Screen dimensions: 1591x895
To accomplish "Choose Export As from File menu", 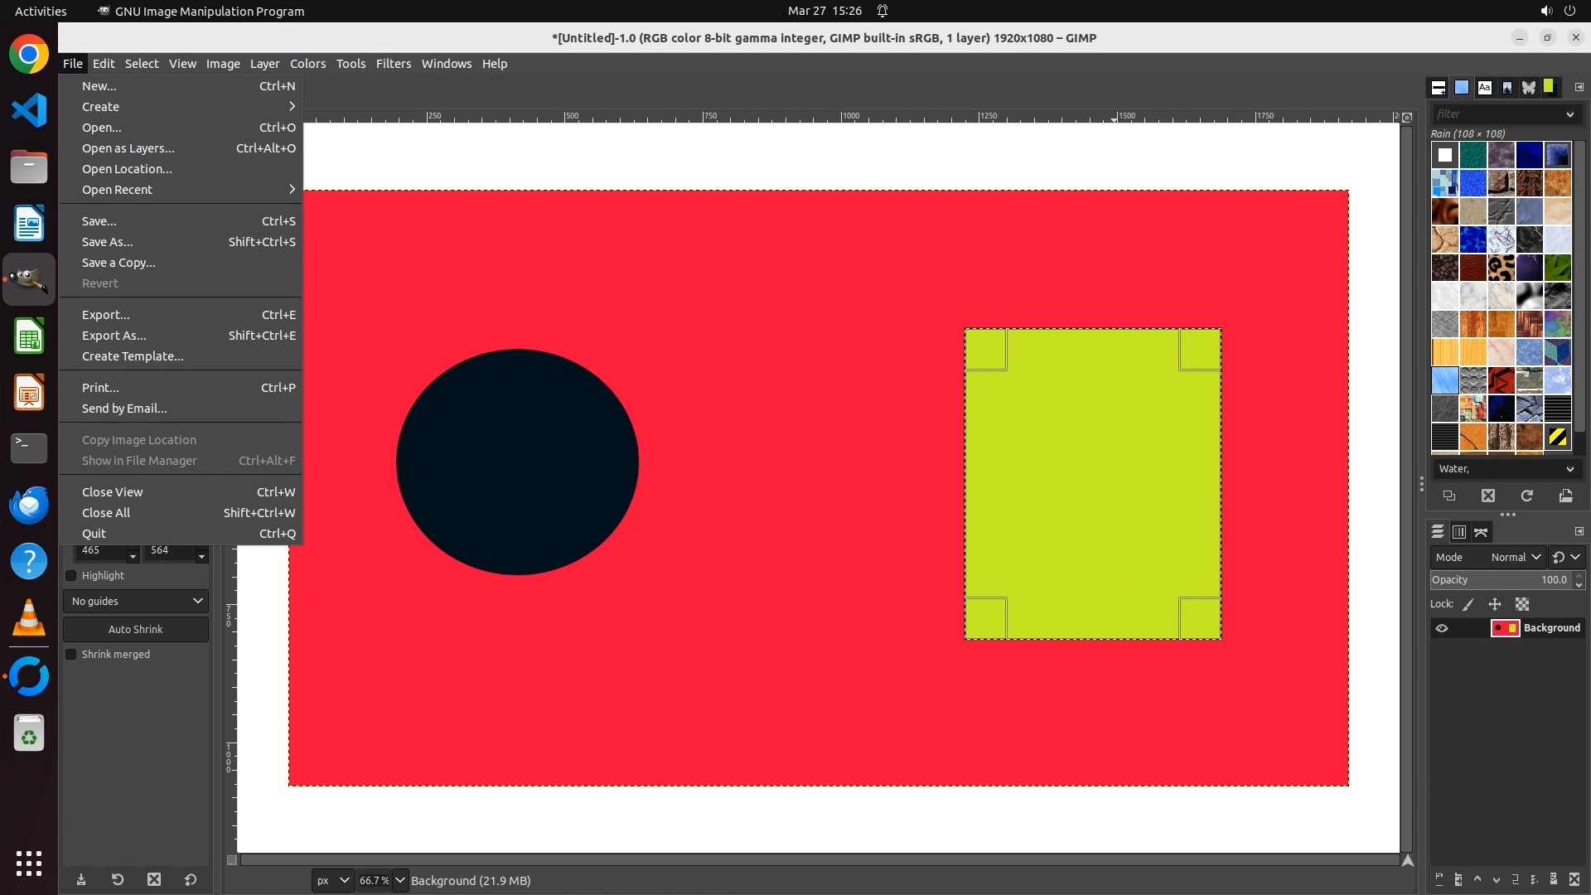I will coord(114,336).
